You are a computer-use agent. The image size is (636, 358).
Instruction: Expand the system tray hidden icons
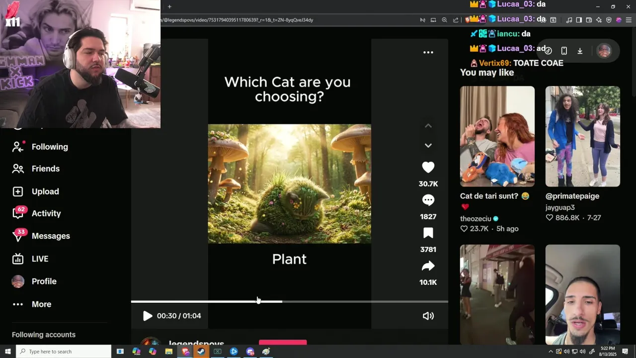551,352
